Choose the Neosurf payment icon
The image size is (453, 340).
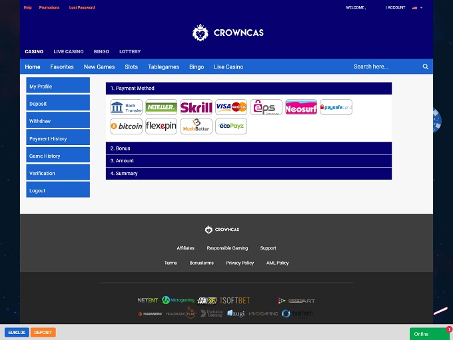(x=301, y=107)
